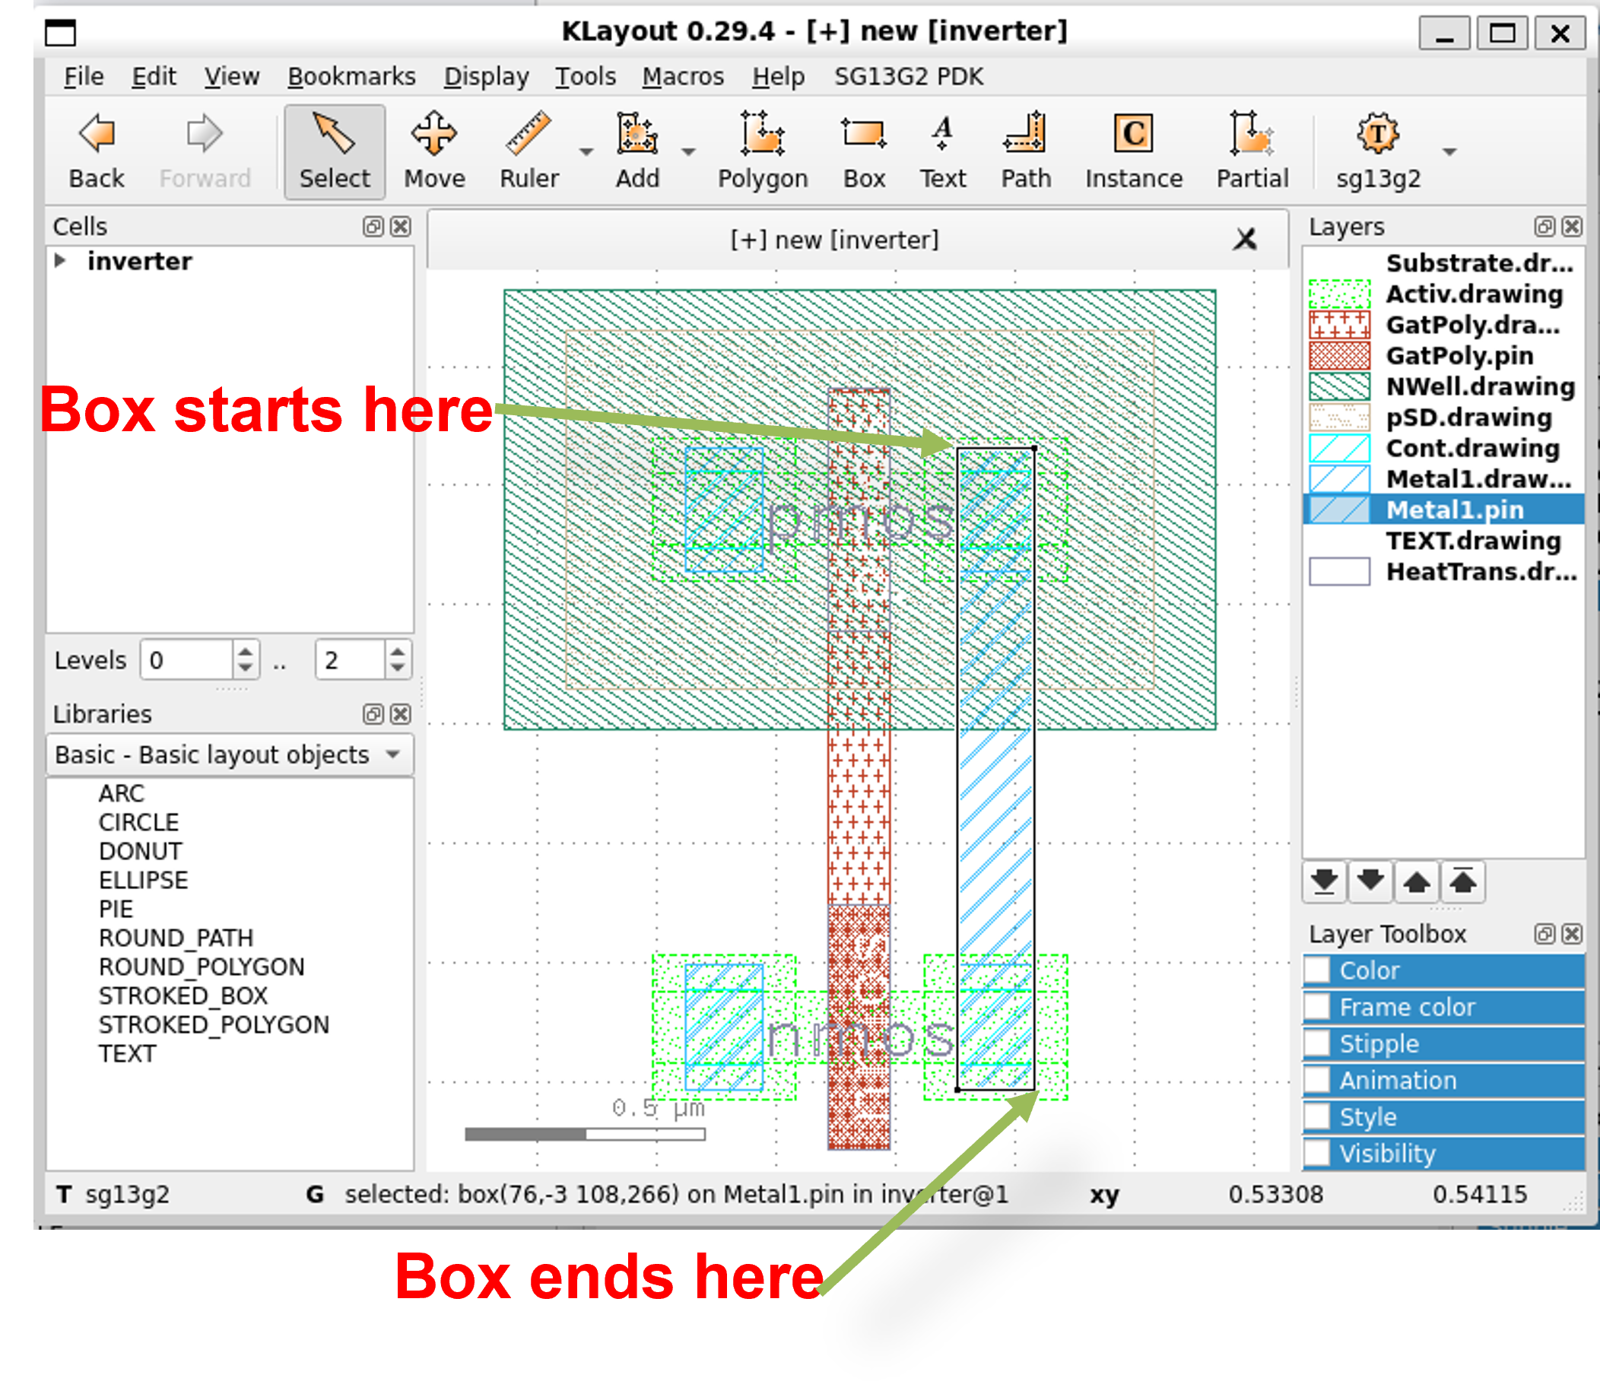1600x1394 pixels.
Task: Toggle the Stipple section checkbox
Action: (1317, 1043)
